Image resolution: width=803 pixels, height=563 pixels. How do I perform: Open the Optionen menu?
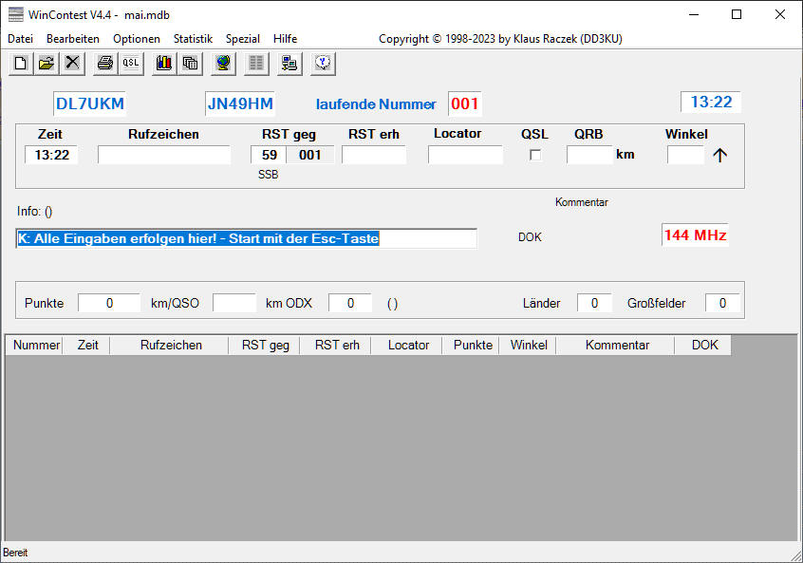pos(137,39)
